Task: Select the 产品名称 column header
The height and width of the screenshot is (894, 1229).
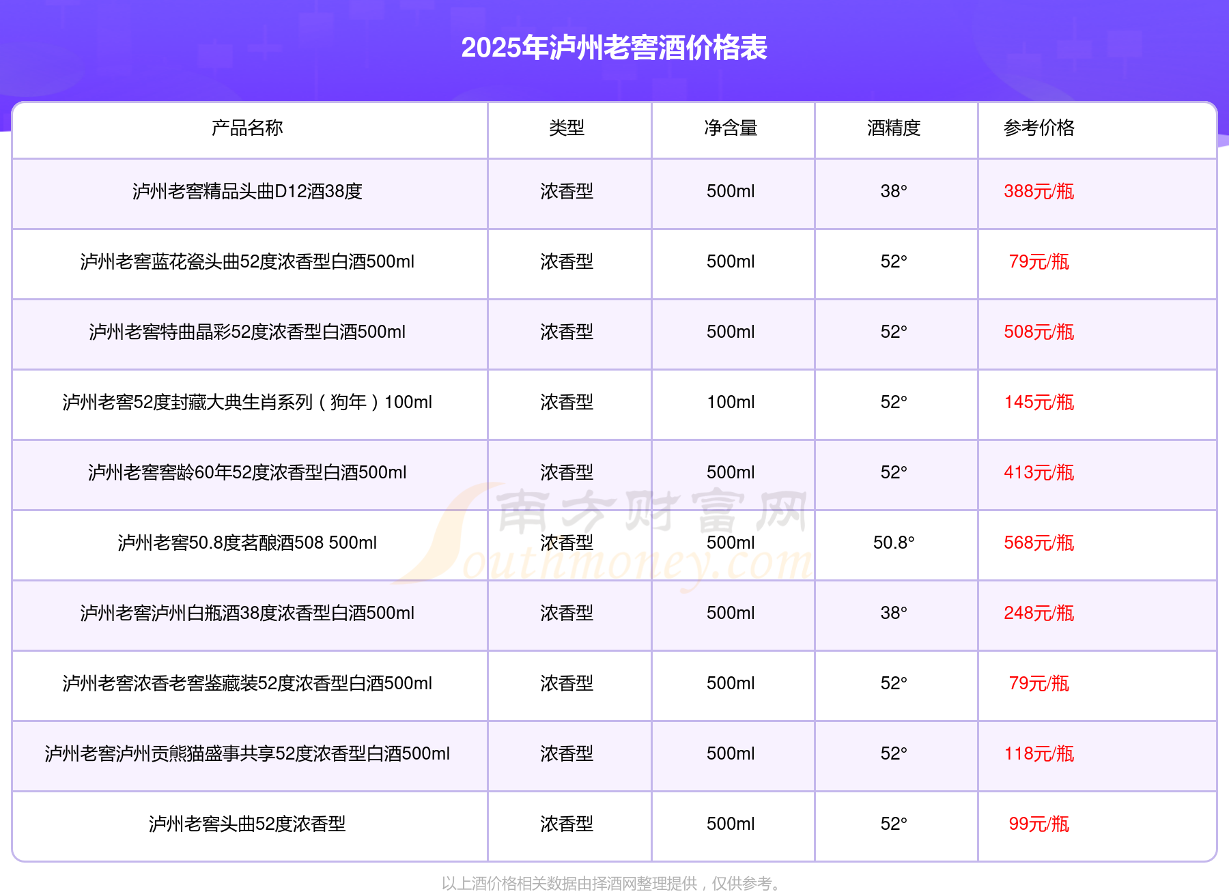Action: tap(247, 128)
